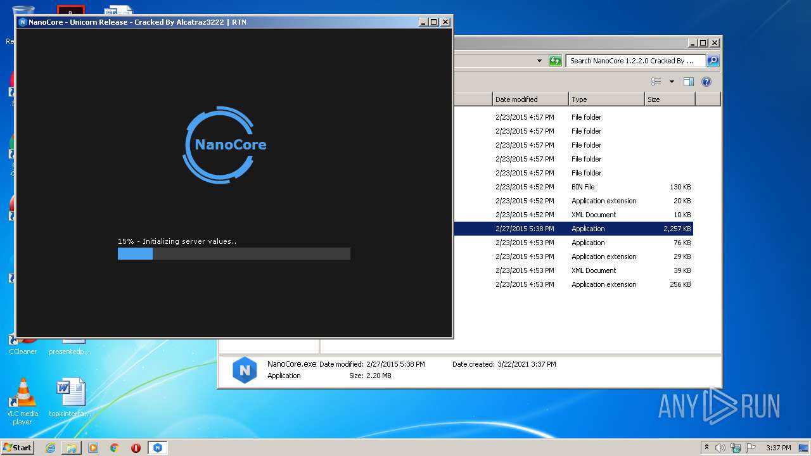This screenshot has height=456, width=811.
Task: Open the clock showing 3:37 PM
Action: point(778,448)
